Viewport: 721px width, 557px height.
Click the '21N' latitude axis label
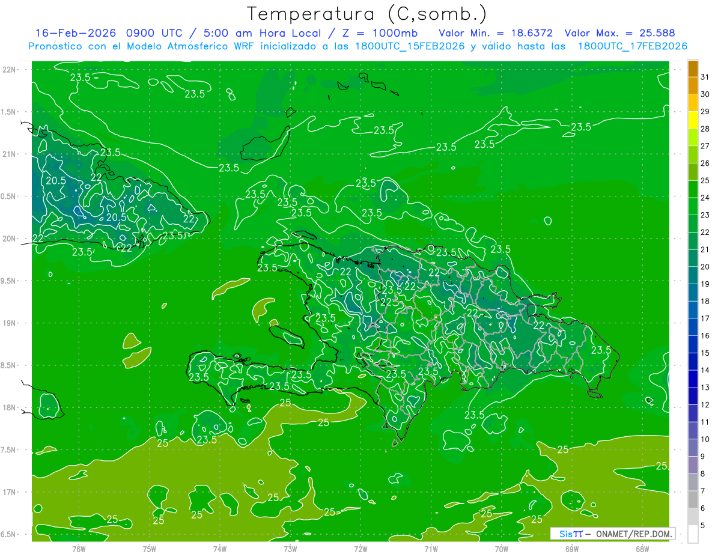8,154
